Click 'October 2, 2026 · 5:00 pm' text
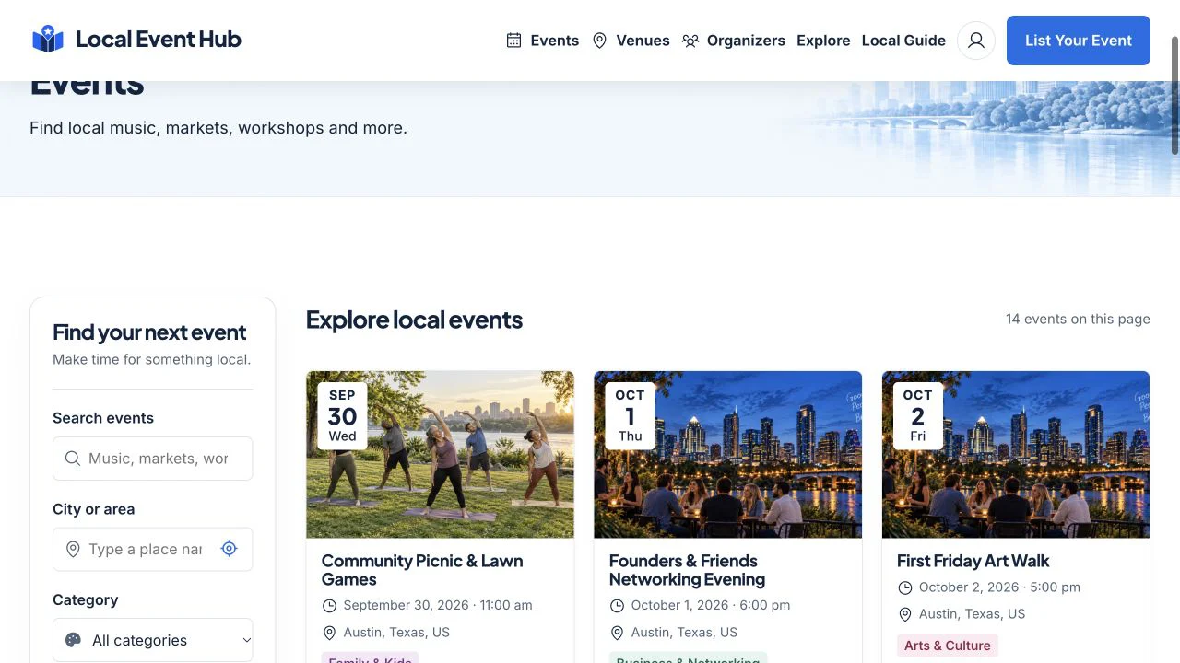Viewport: 1180px width, 663px height. [999, 587]
